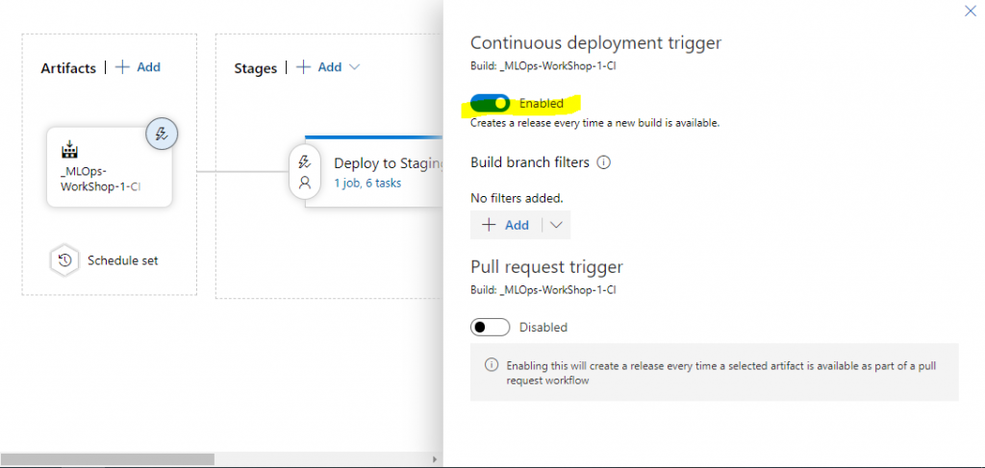Enable the Pull request trigger toggle
The image size is (985, 468).
(490, 328)
